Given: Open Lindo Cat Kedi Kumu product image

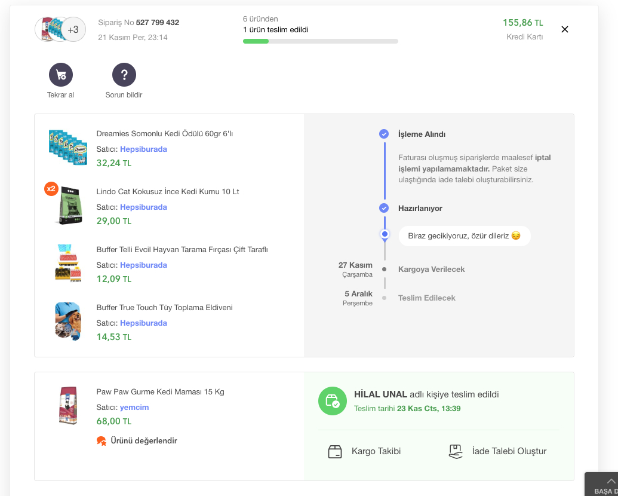Looking at the screenshot, I should (x=69, y=206).
